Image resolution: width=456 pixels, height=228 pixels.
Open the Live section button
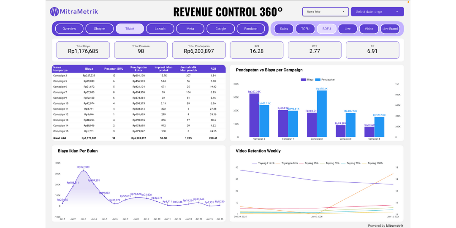(x=347, y=29)
